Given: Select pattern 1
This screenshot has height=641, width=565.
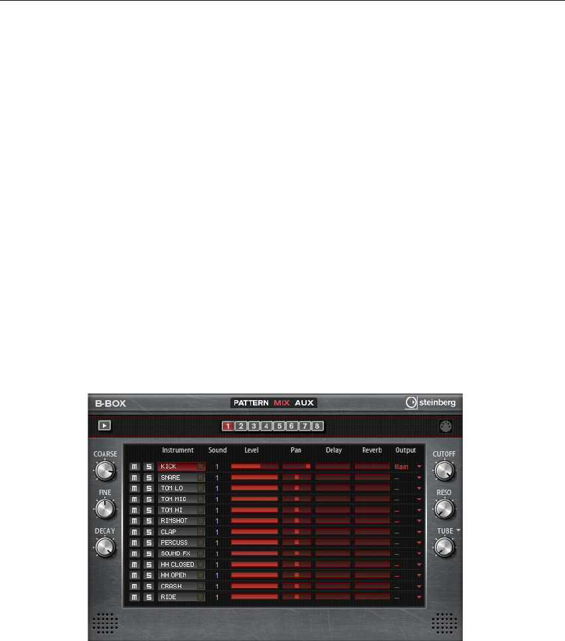Looking at the screenshot, I should (228, 426).
